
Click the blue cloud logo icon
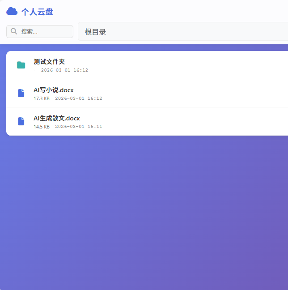(x=12, y=11)
